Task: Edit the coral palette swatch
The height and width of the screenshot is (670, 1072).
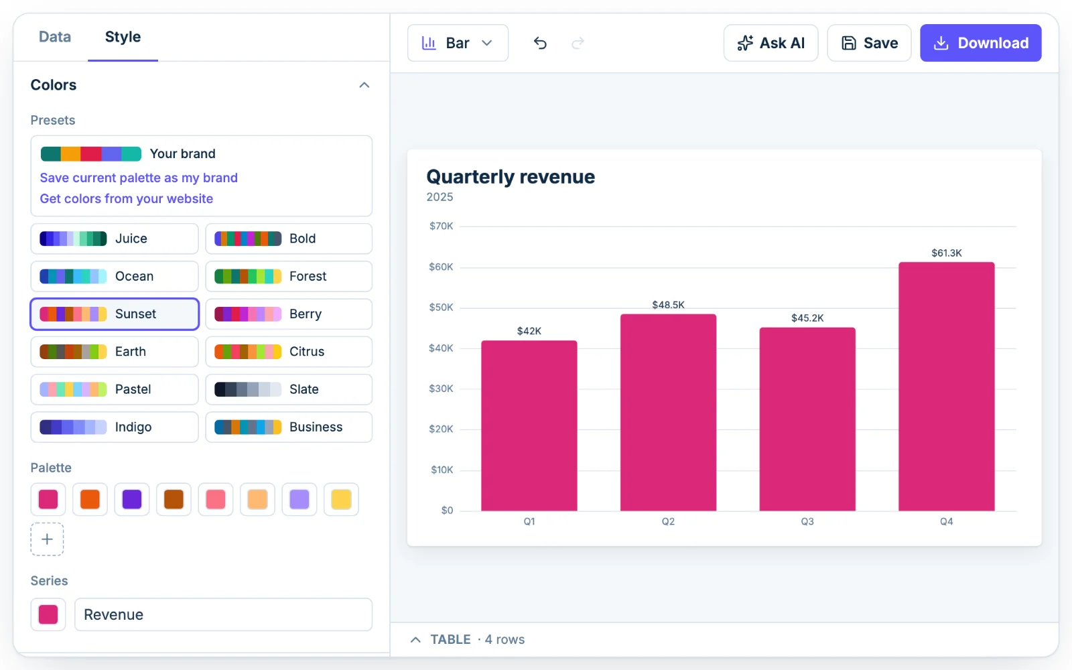Action: (x=216, y=499)
